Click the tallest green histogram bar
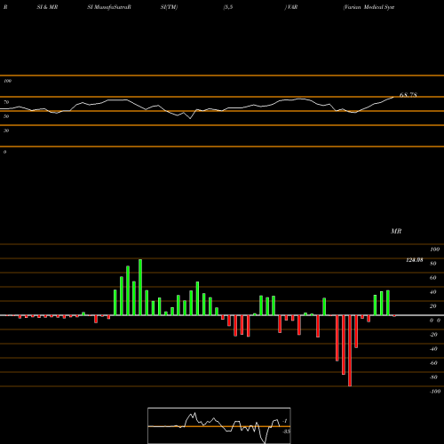Screen dimensions: 444x444 [140, 287]
